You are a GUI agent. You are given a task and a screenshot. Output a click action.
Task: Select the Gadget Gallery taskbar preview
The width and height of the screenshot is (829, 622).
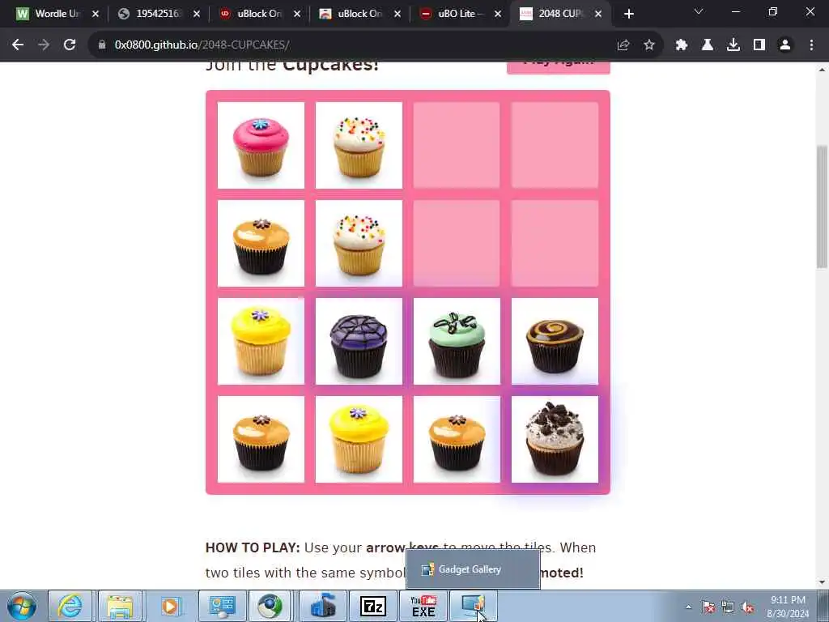pyautogui.click(x=473, y=569)
